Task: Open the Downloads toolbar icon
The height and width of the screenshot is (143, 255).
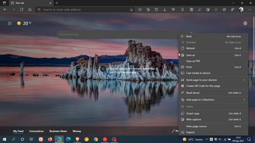Action: click(x=165, y=10)
